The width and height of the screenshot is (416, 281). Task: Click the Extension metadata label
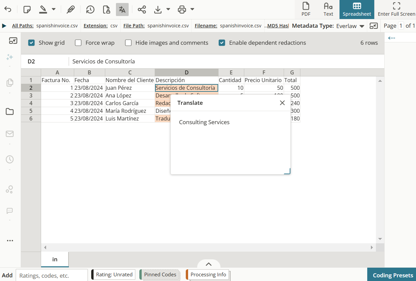(x=96, y=26)
